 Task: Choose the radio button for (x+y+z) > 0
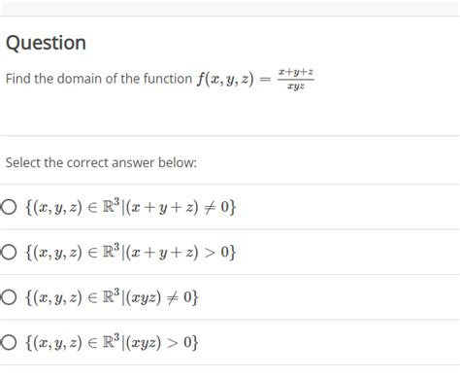[9, 252]
